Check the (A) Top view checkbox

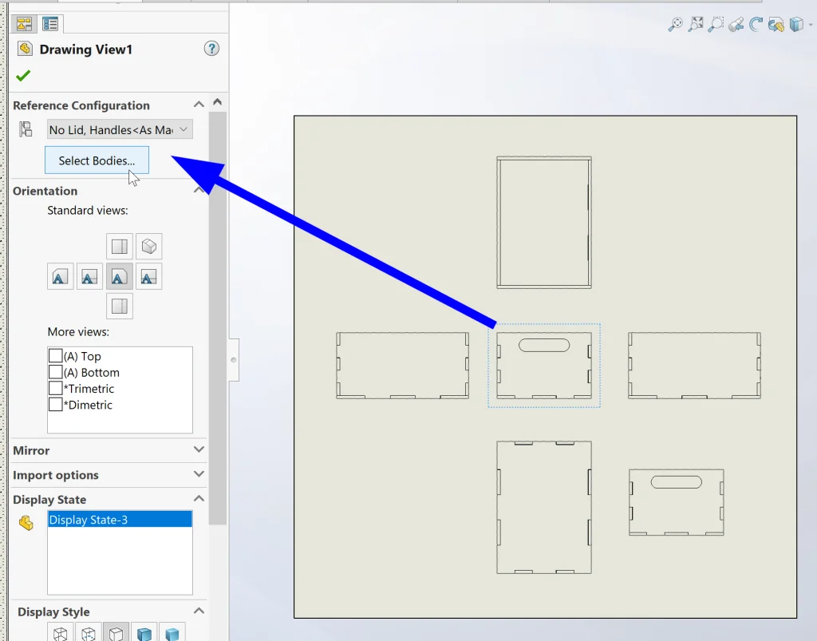point(55,356)
